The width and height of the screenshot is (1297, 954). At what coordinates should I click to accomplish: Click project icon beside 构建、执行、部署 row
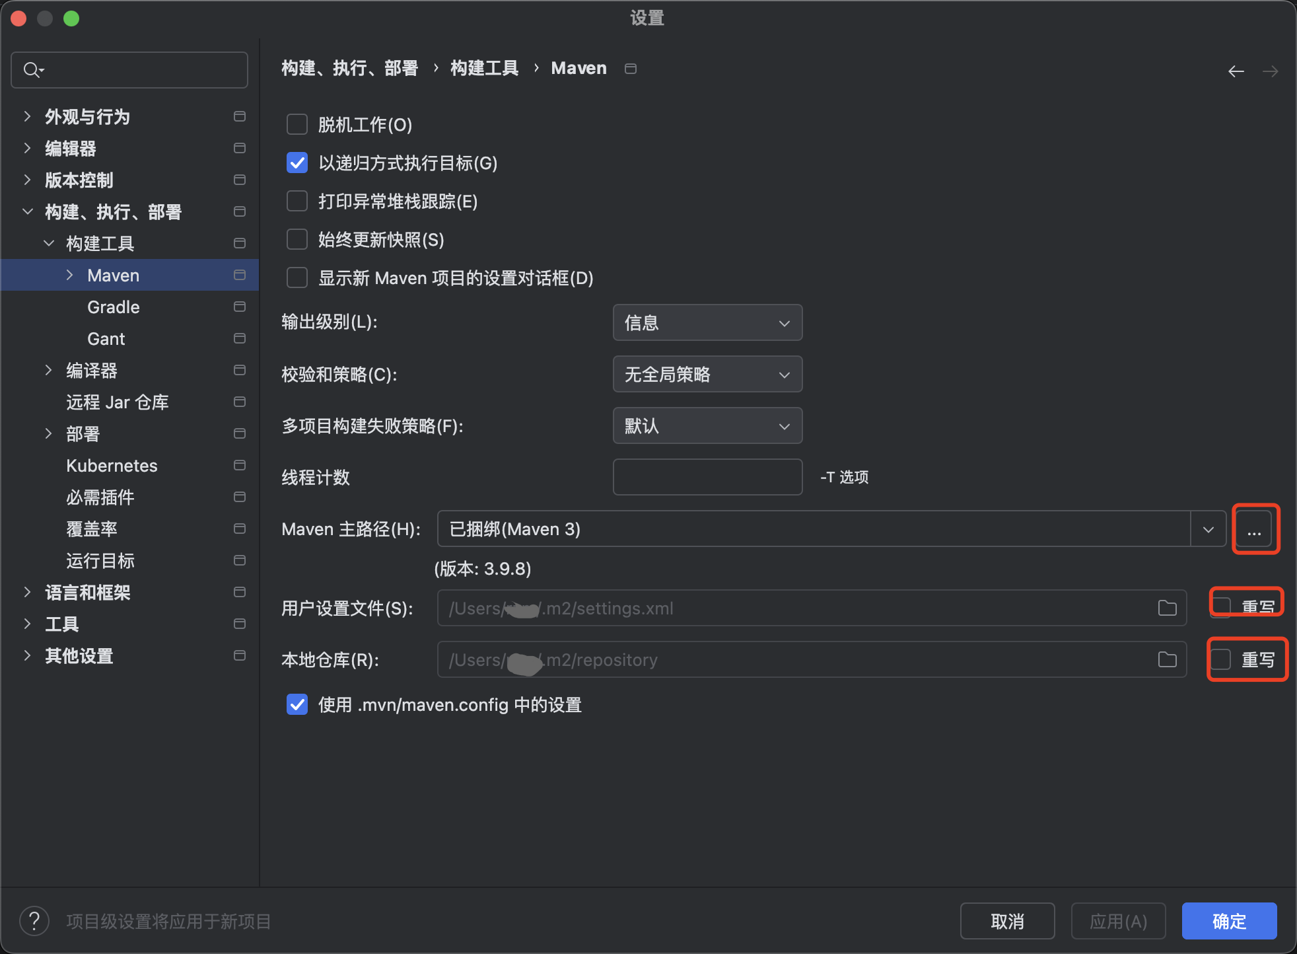click(240, 211)
